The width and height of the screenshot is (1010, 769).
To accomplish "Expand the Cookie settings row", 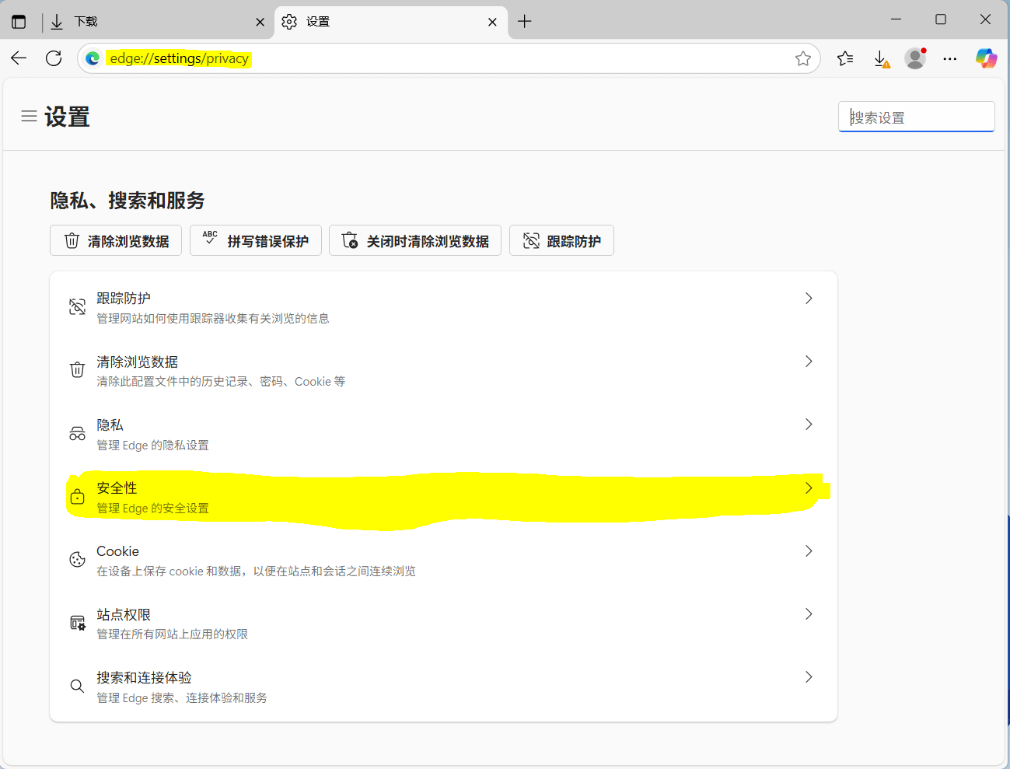I will pos(443,560).
